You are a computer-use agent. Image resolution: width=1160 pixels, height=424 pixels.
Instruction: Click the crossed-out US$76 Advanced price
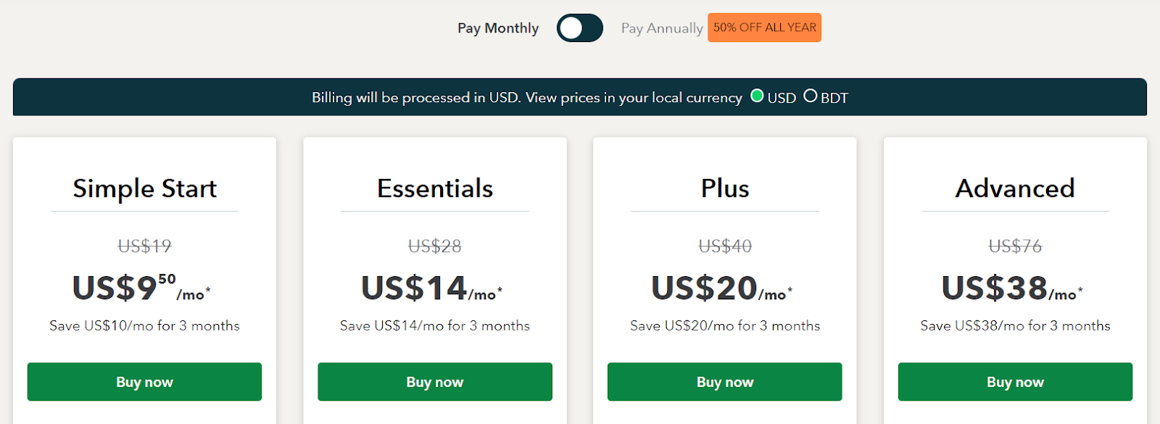1015,246
